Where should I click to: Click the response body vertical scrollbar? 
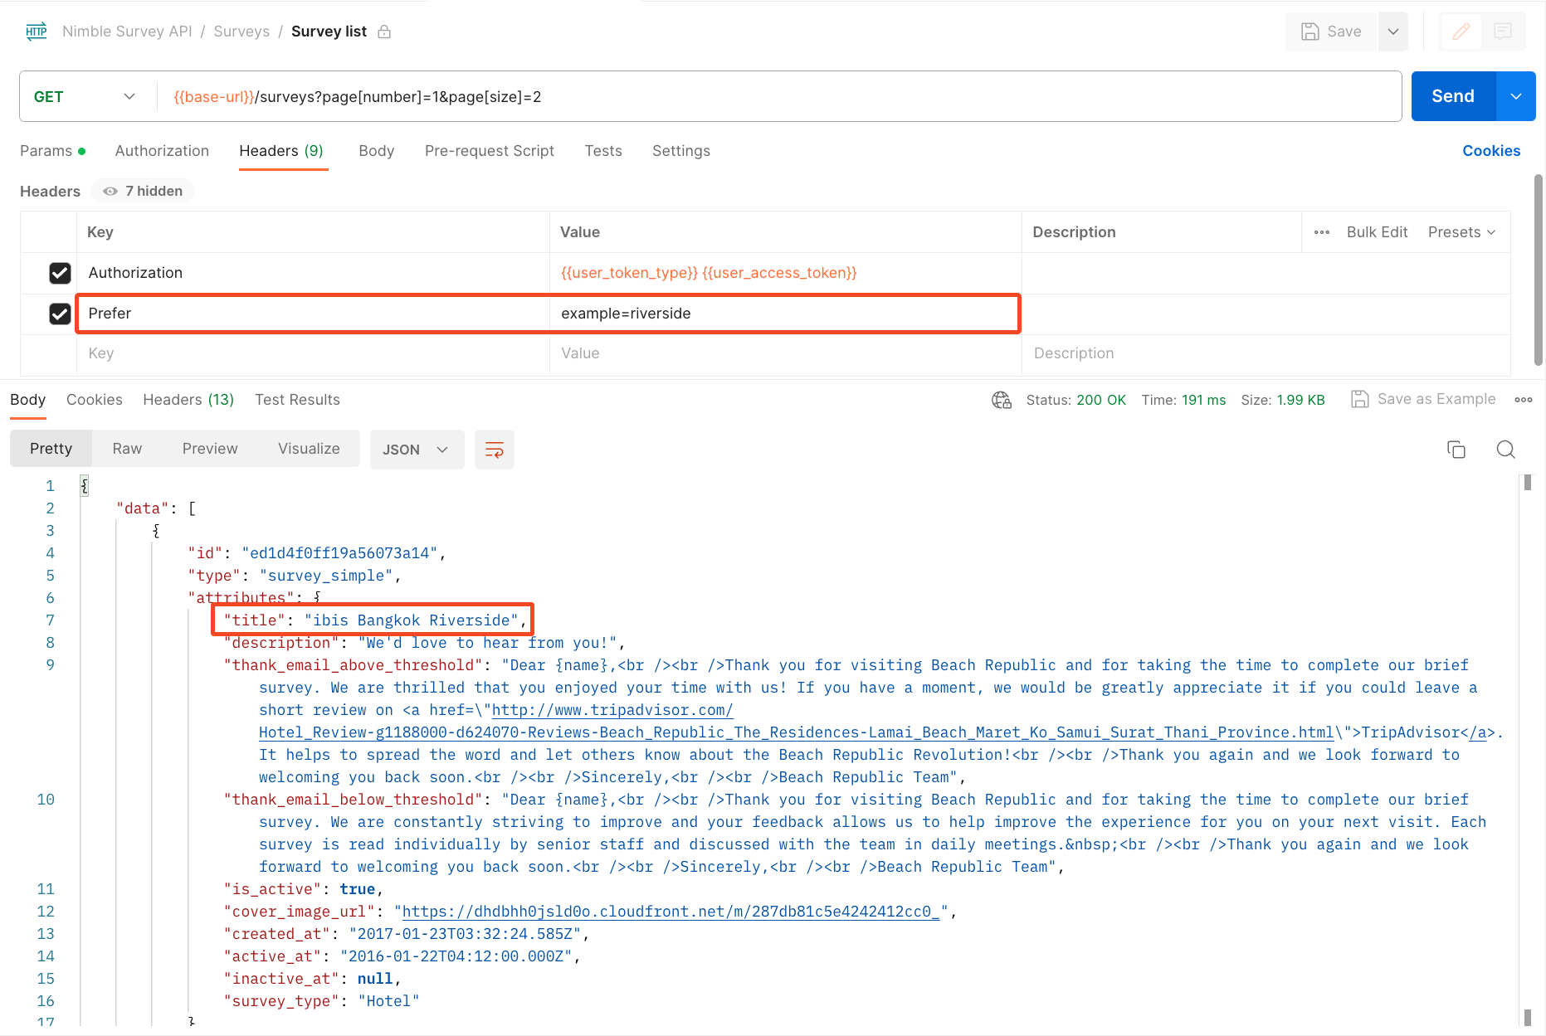click(x=1527, y=747)
